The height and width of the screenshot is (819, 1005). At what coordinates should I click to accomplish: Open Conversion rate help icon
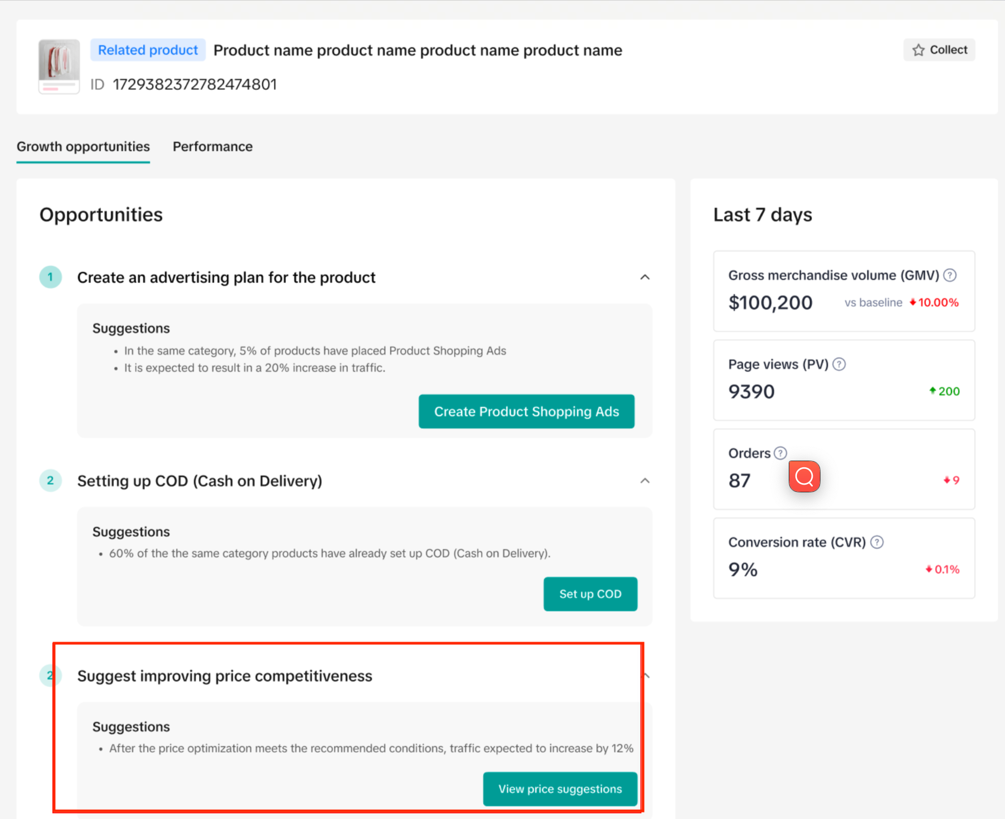[877, 542]
